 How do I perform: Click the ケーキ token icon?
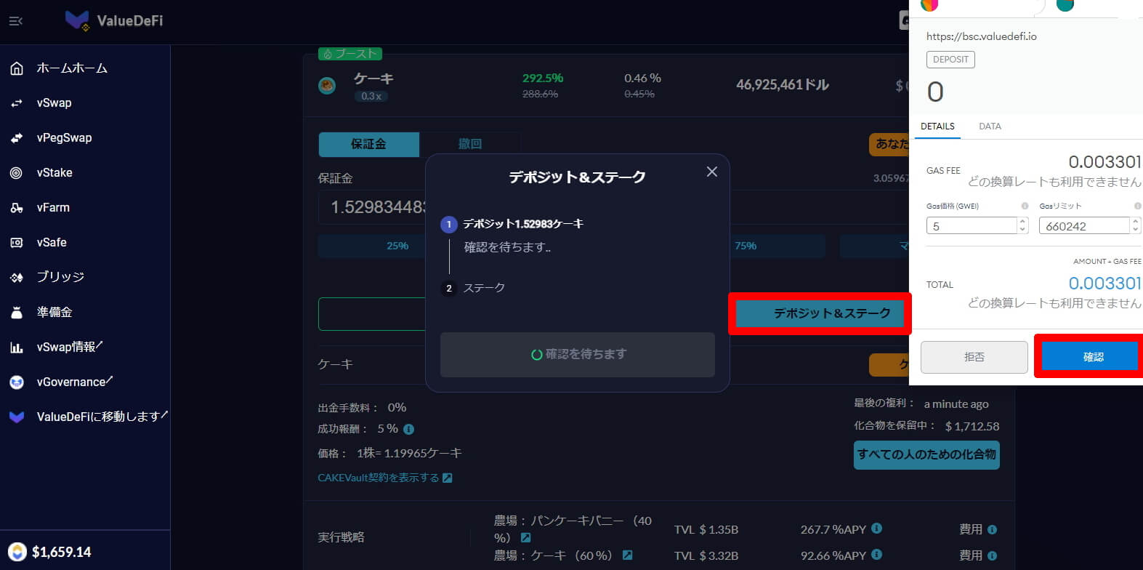pos(327,86)
